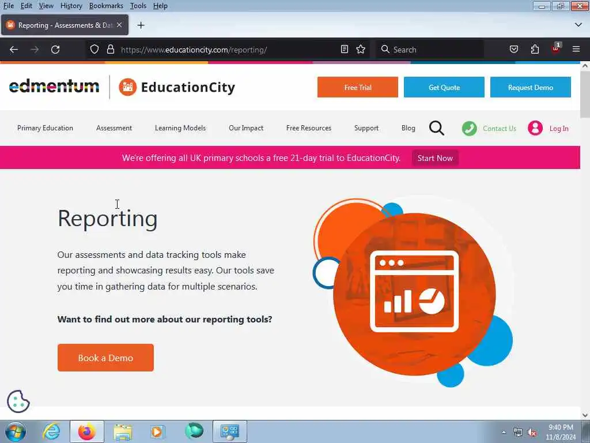Image resolution: width=590 pixels, height=443 pixels.
Task: Click the scrollbar down arrow
Action: 585,415
